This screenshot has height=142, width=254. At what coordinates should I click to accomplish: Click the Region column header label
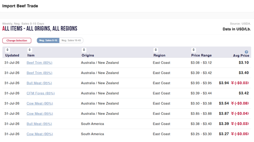click(x=160, y=55)
